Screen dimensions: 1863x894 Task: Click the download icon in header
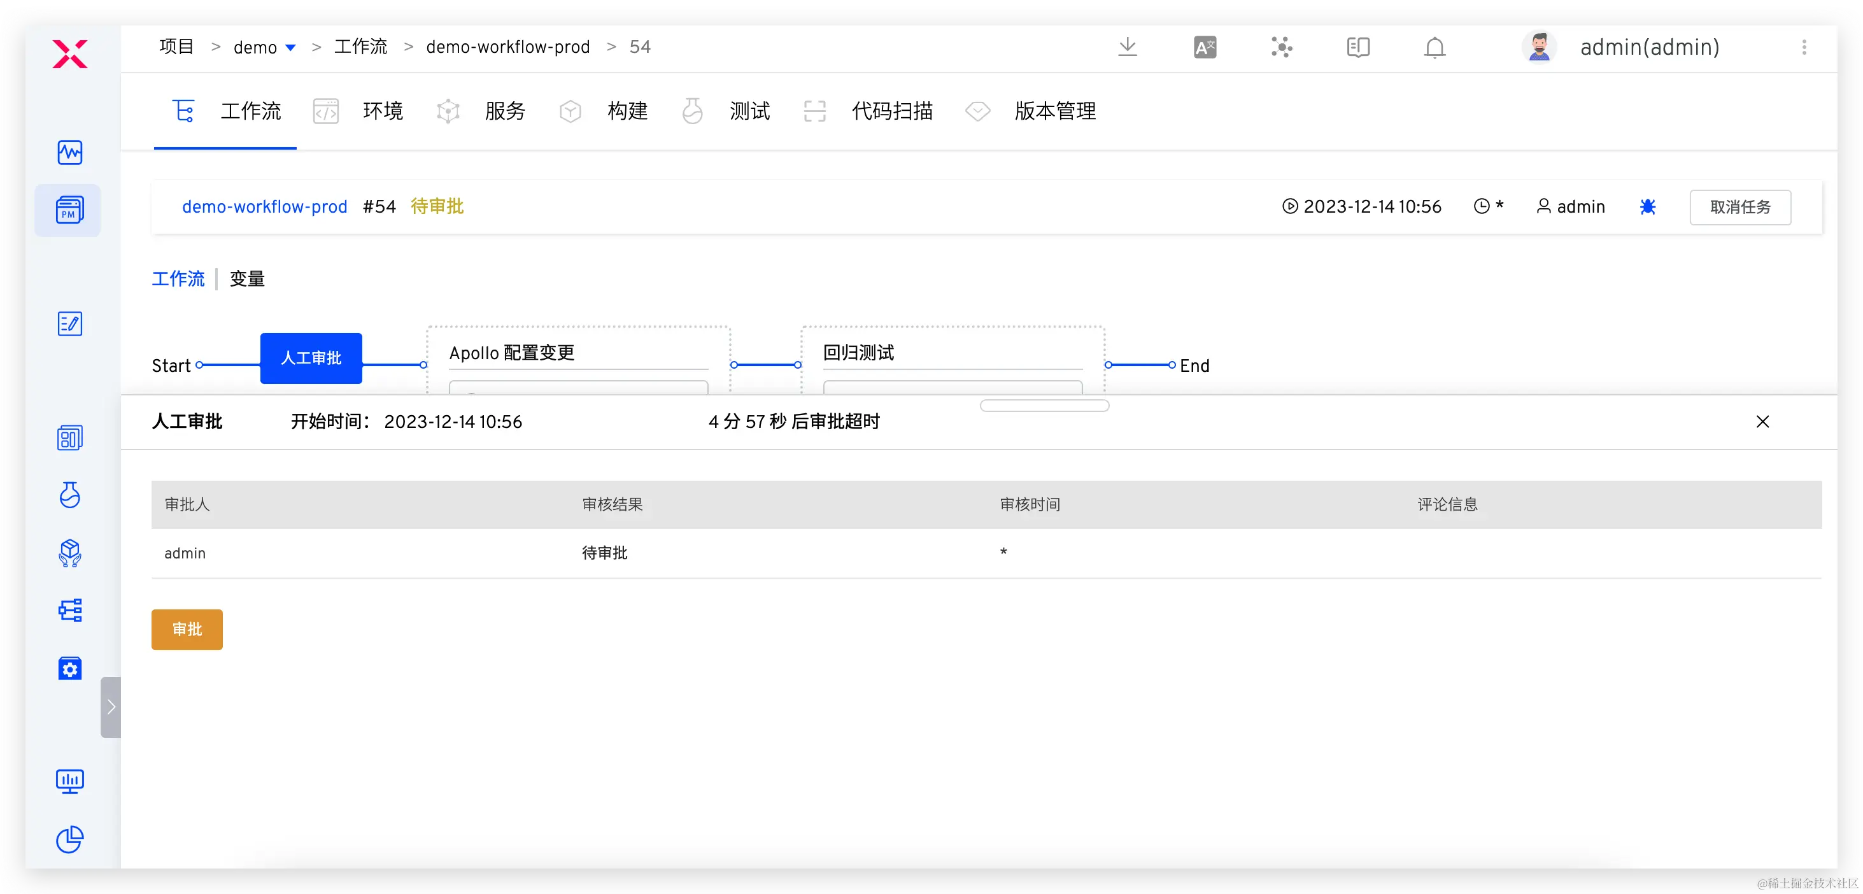1128,48
